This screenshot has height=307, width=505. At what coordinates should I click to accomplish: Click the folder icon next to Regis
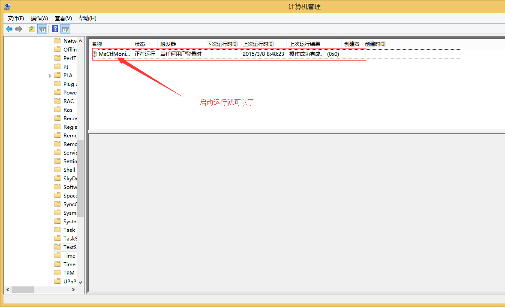point(57,127)
